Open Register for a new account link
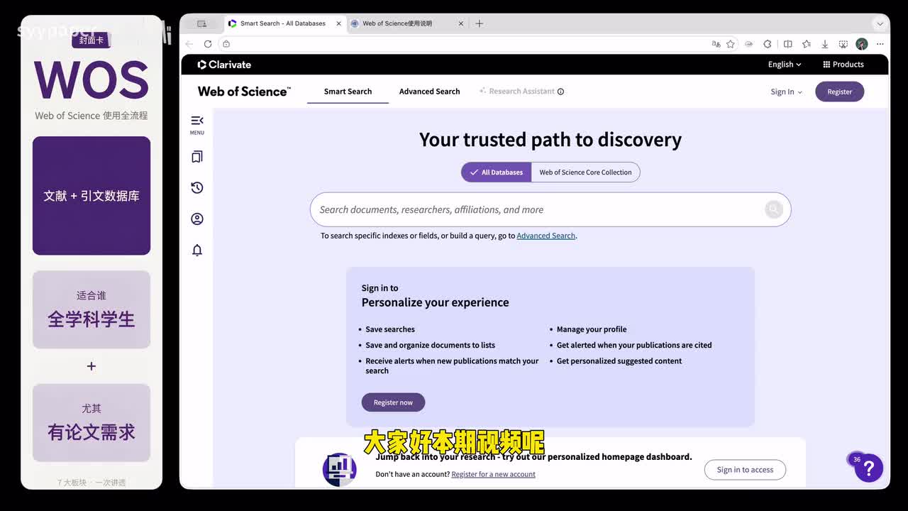Screen dimensions: 908x511 [493, 474]
